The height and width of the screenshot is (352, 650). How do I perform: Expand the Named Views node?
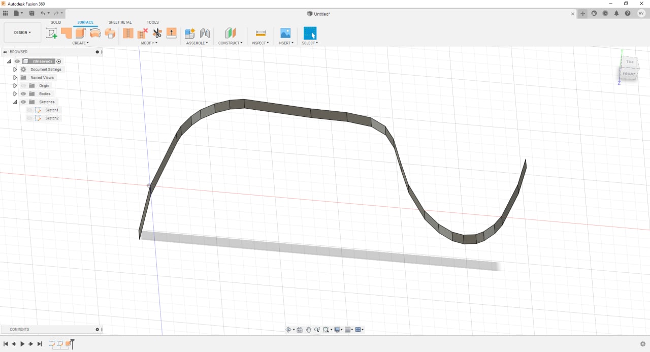(x=15, y=78)
